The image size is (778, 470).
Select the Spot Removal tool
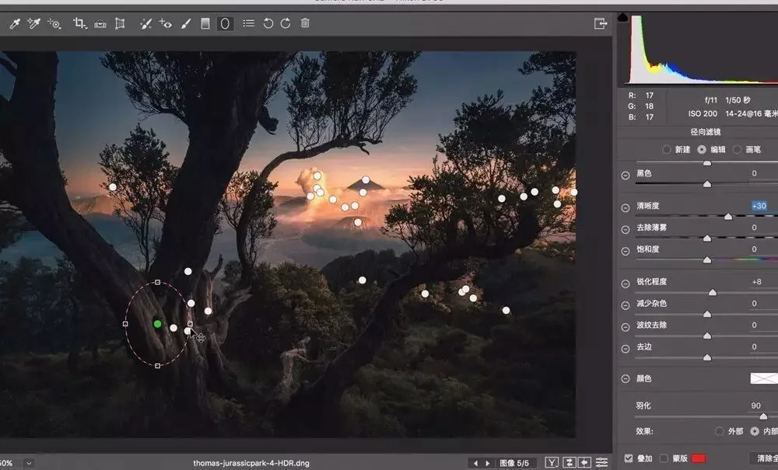point(145,23)
